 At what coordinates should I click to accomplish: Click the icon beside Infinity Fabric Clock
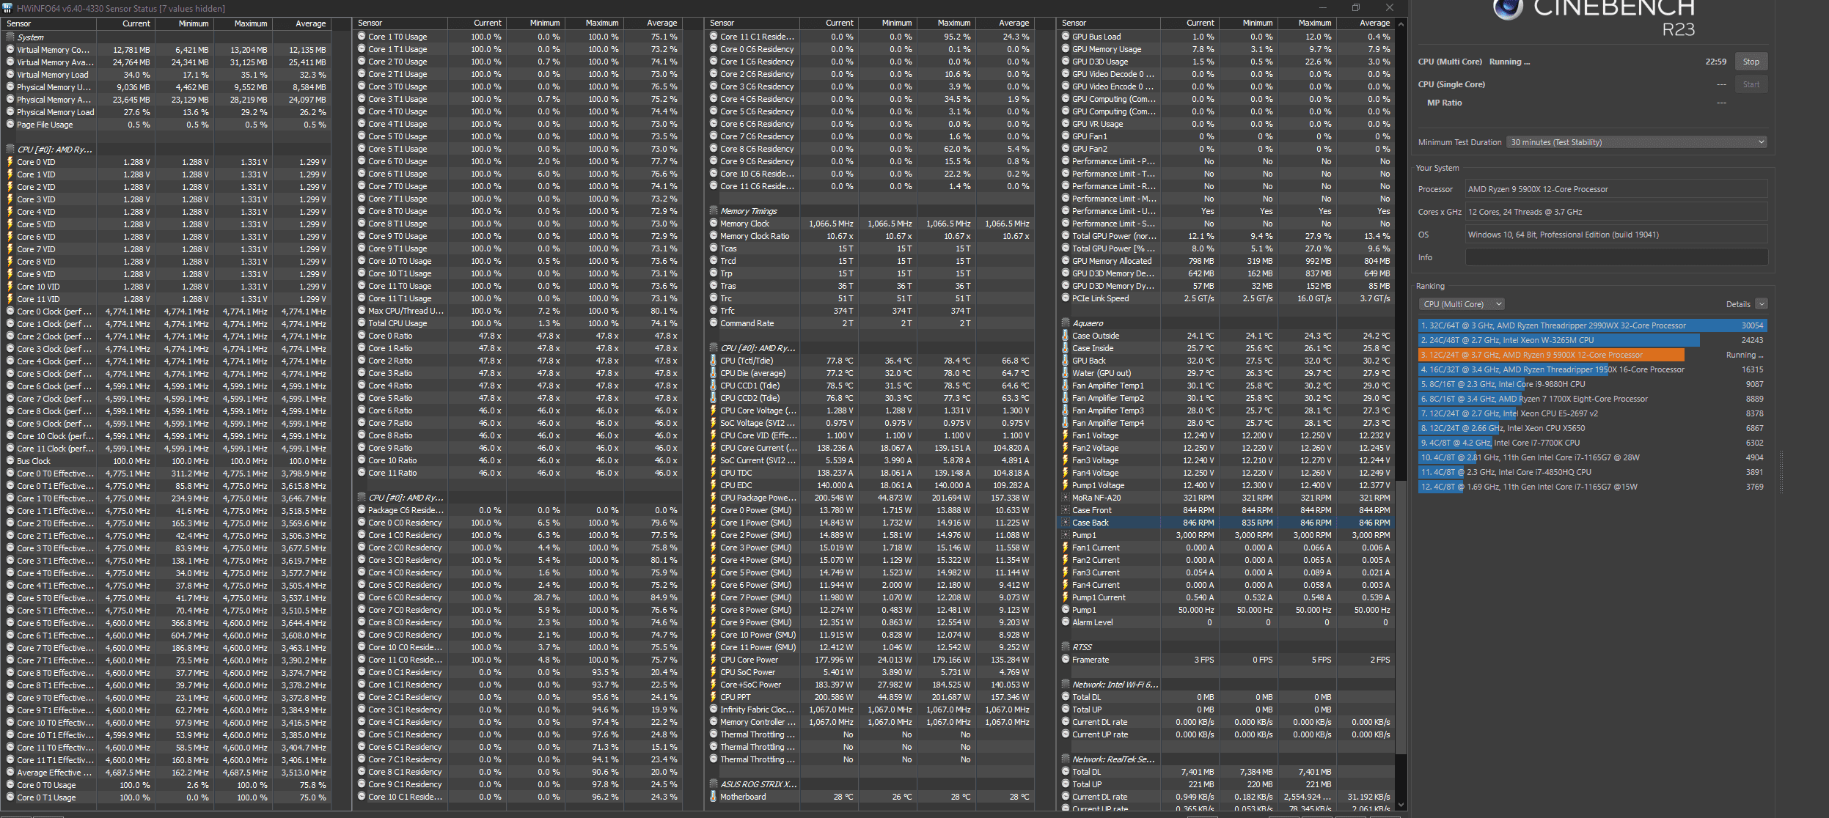pyautogui.click(x=714, y=710)
